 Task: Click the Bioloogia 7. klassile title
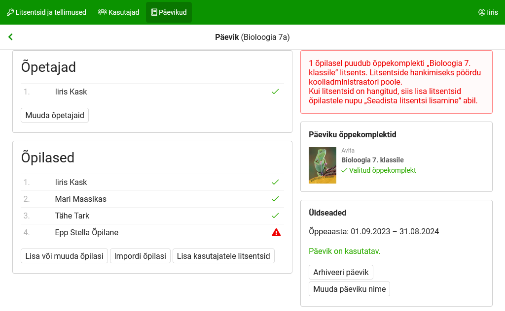pos(372,160)
